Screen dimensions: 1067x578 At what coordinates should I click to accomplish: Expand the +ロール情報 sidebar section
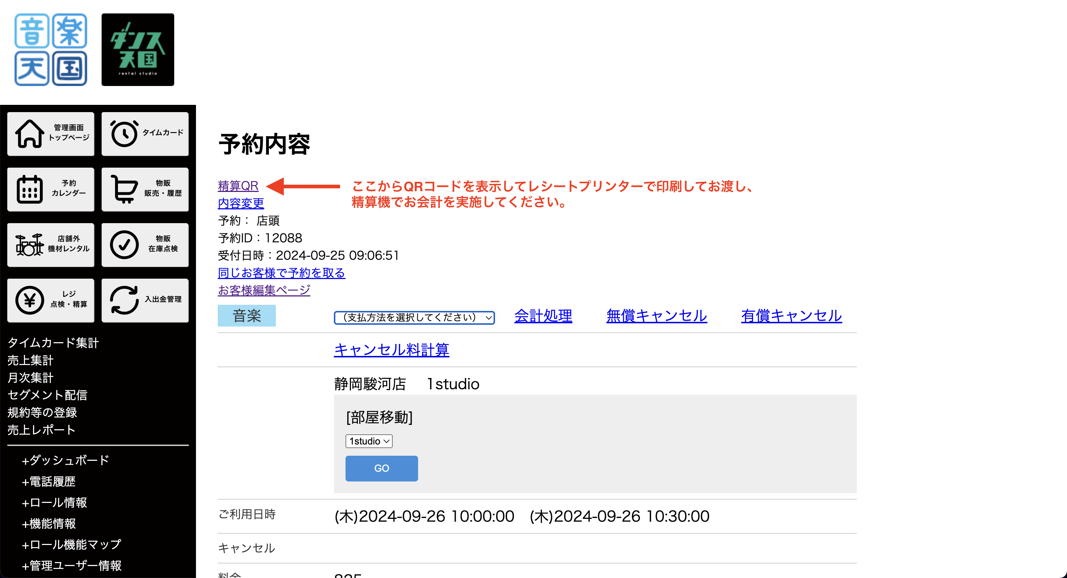(54, 502)
